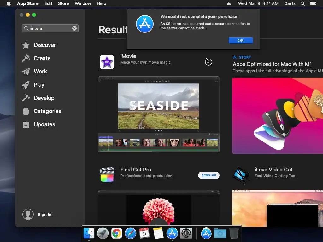Open Spotlight search in menu bar

coord(302,3)
